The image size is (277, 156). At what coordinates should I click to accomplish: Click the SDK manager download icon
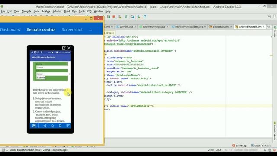138,16
